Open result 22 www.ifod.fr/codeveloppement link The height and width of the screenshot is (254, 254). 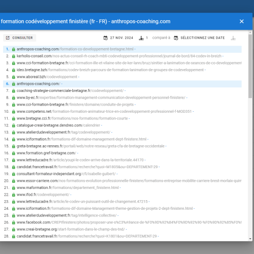[x=43, y=195]
